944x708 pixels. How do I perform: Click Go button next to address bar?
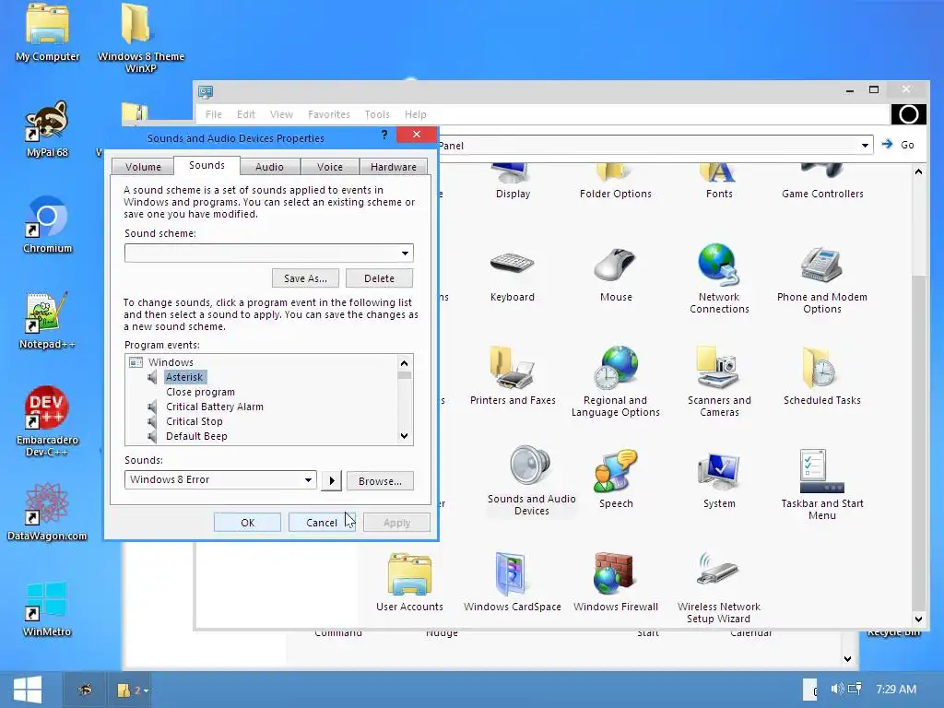point(898,145)
